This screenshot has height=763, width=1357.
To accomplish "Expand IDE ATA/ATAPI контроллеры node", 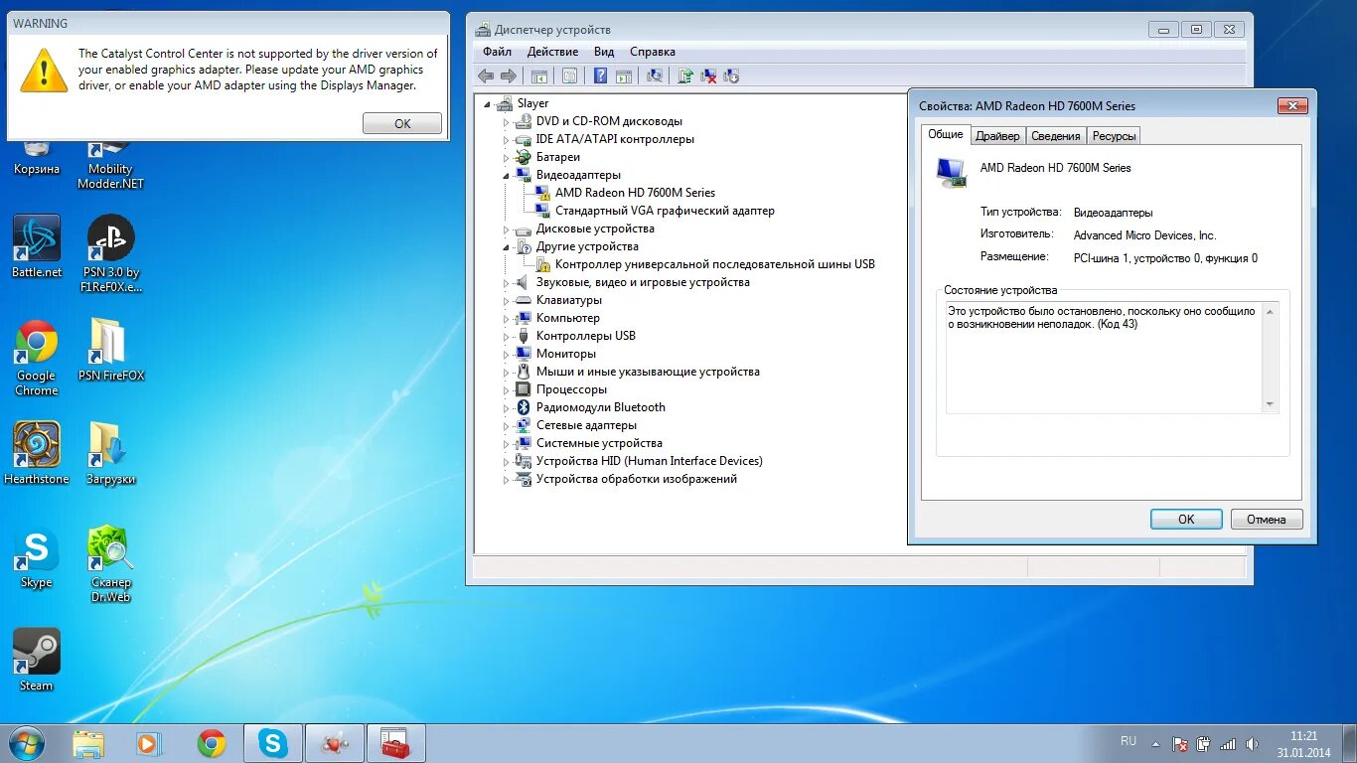I will [x=505, y=139].
